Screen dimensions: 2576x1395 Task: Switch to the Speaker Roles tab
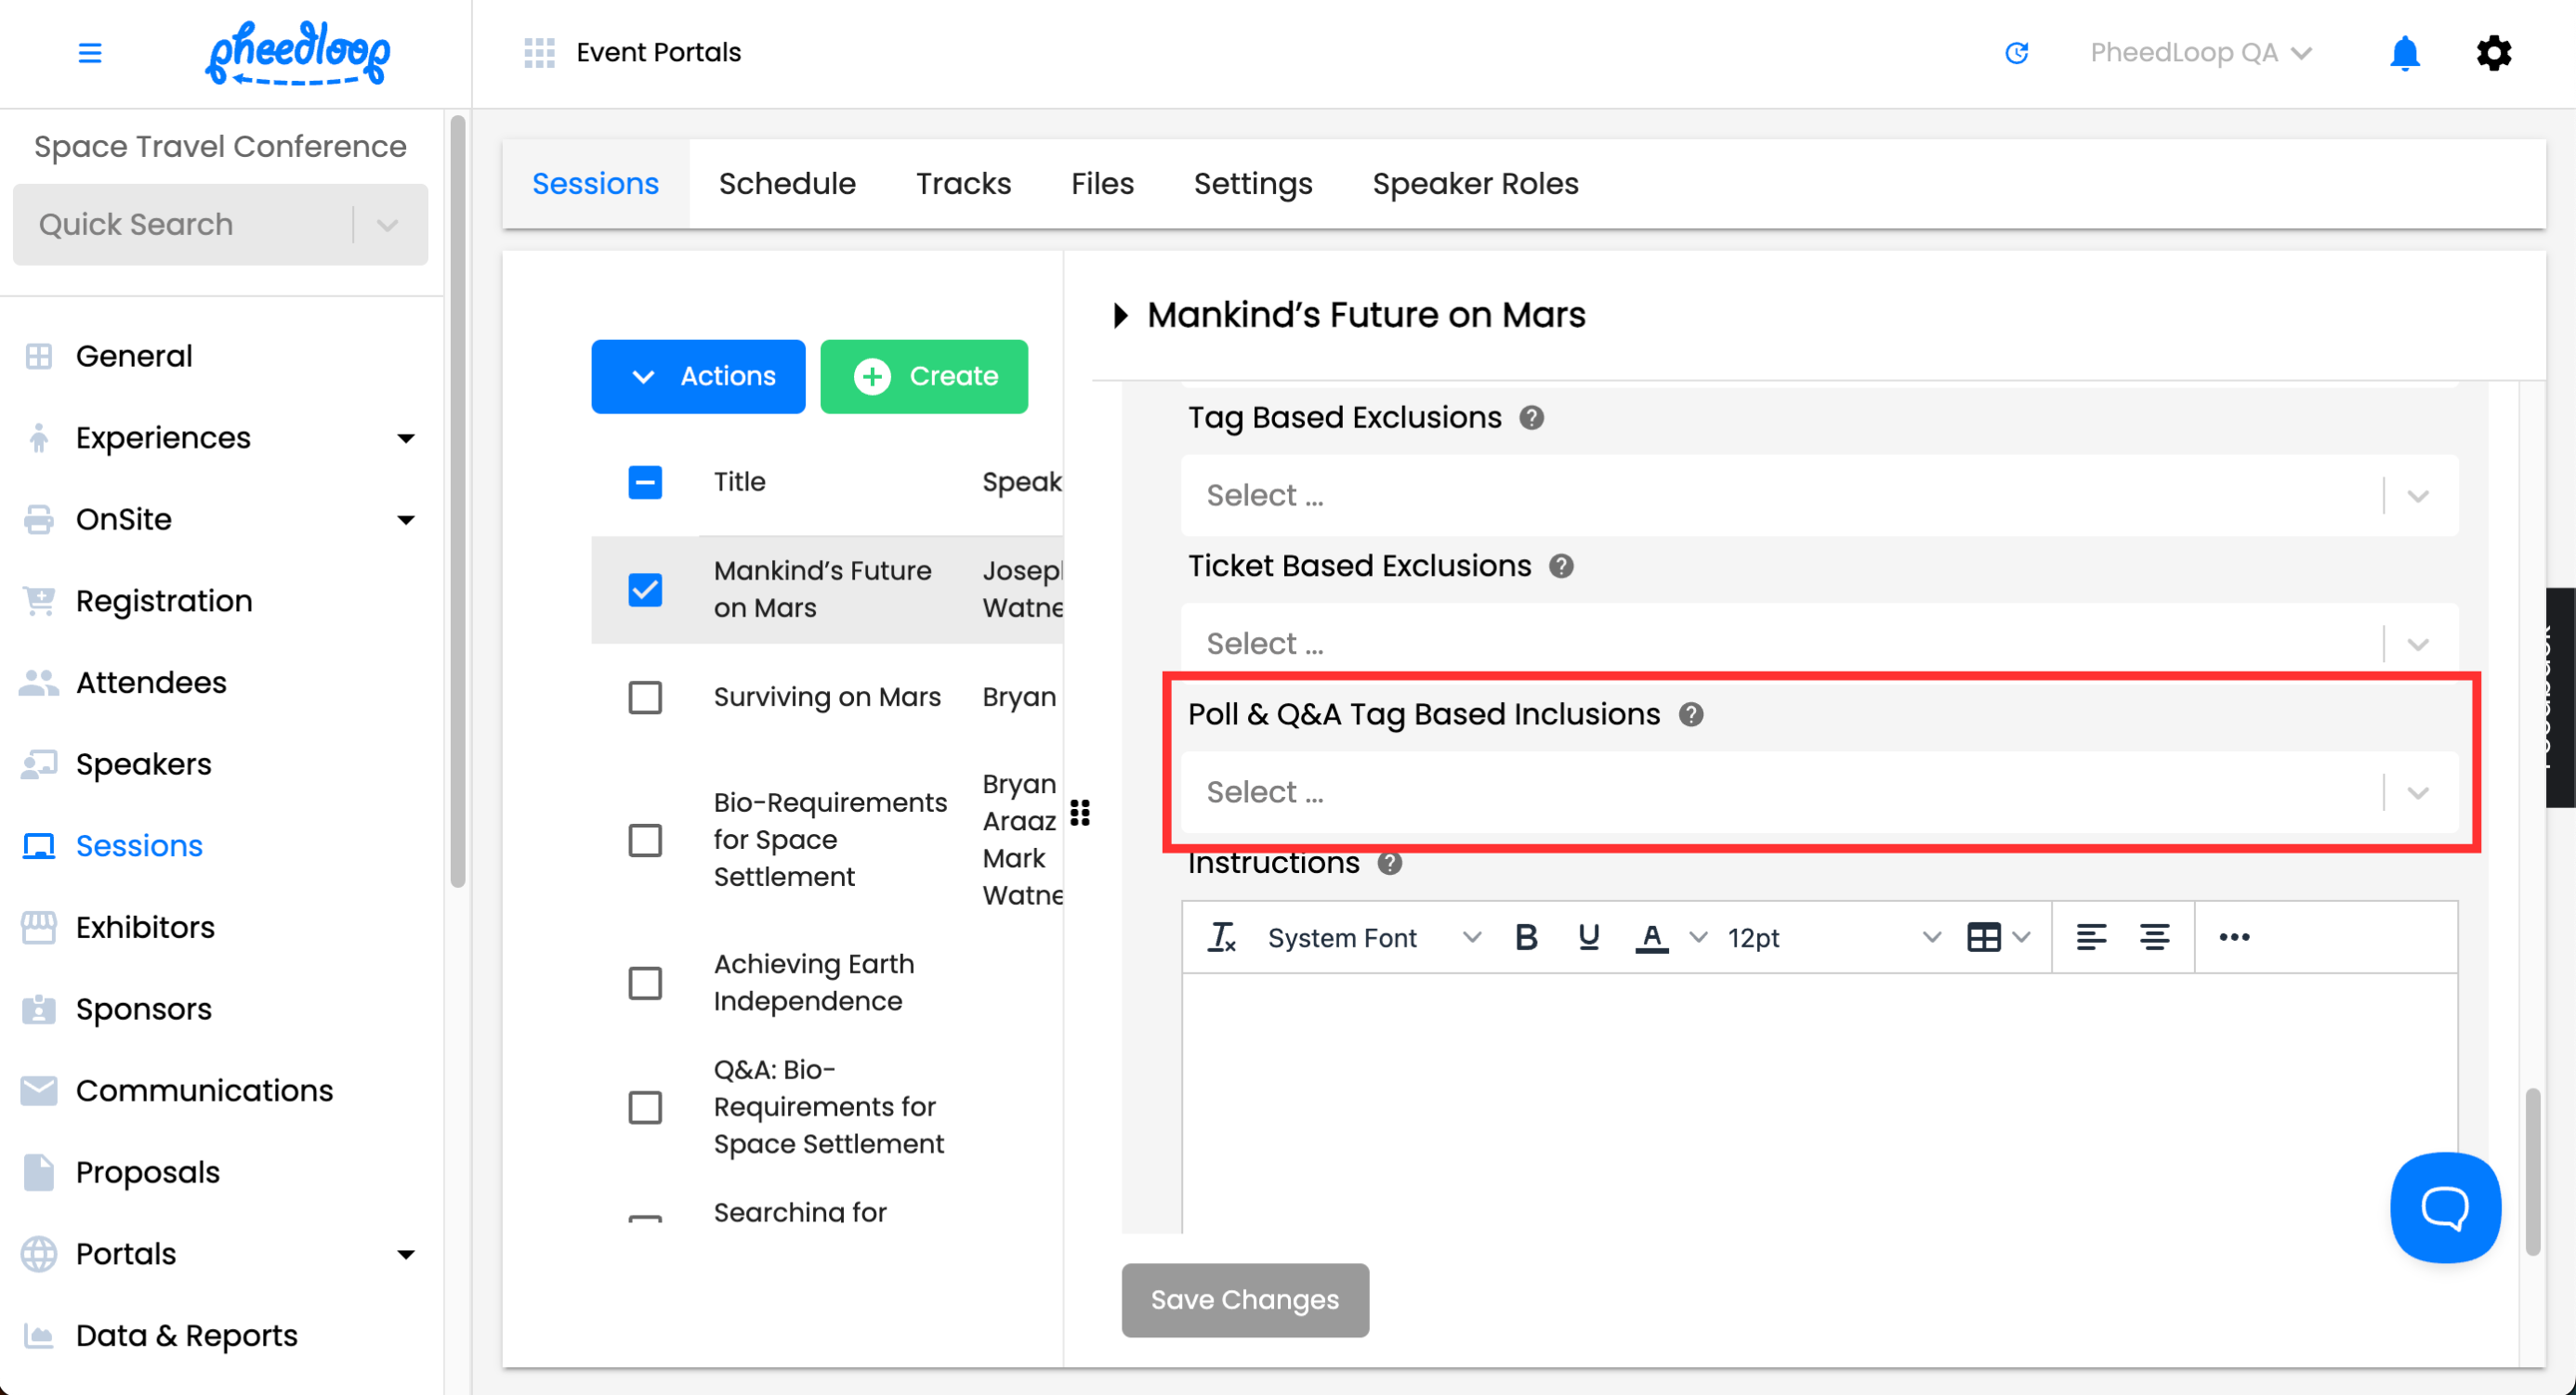point(1475,184)
